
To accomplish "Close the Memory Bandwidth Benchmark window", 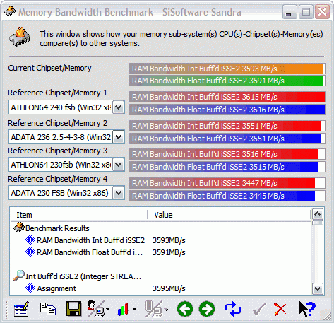I will coord(322,12).
